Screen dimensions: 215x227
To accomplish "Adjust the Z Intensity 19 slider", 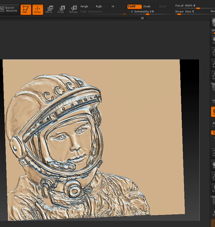I will point(150,12).
